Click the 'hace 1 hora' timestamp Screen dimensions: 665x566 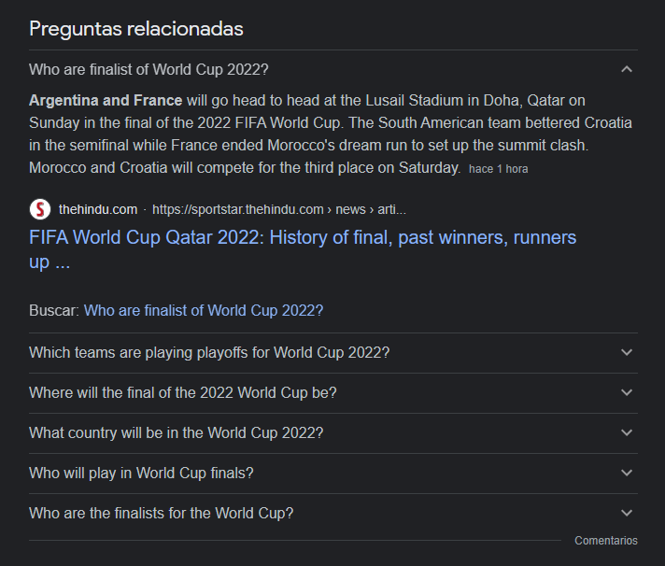(x=498, y=169)
